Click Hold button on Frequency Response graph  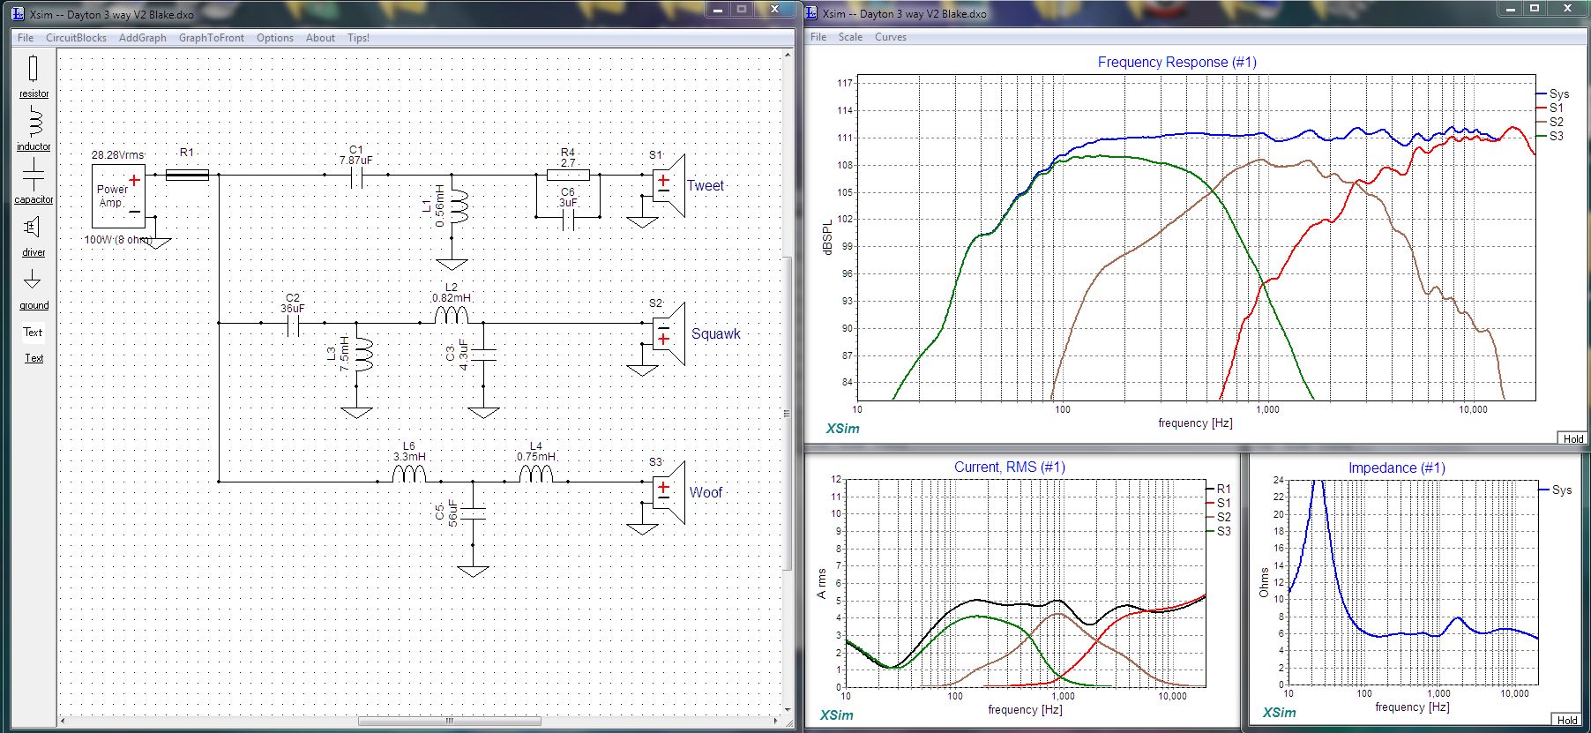coord(1572,438)
